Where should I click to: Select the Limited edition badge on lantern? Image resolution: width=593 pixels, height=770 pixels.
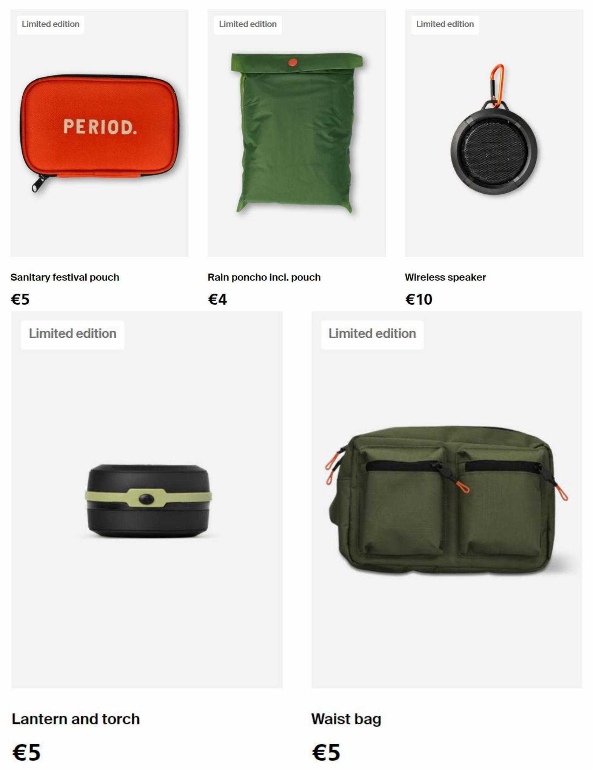coord(72,334)
